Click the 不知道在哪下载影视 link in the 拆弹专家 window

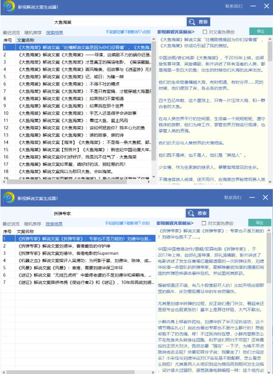[127, 224]
